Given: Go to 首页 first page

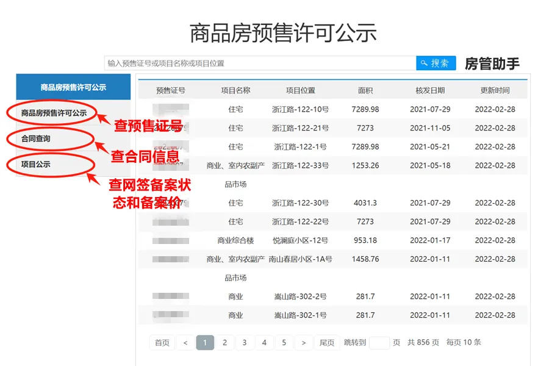Looking at the screenshot, I should [x=161, y=342].
